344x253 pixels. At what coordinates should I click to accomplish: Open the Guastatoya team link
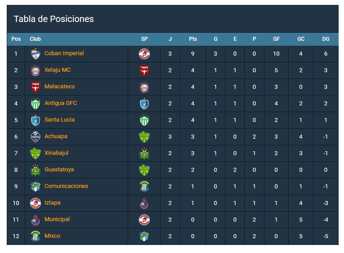point(59,170)
